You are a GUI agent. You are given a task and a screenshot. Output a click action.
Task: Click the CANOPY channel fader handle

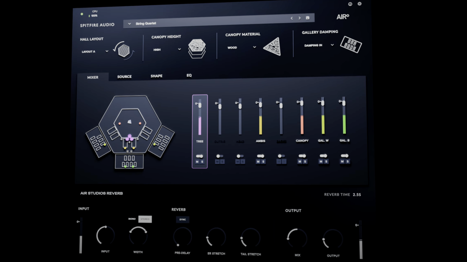coord(302,103)
